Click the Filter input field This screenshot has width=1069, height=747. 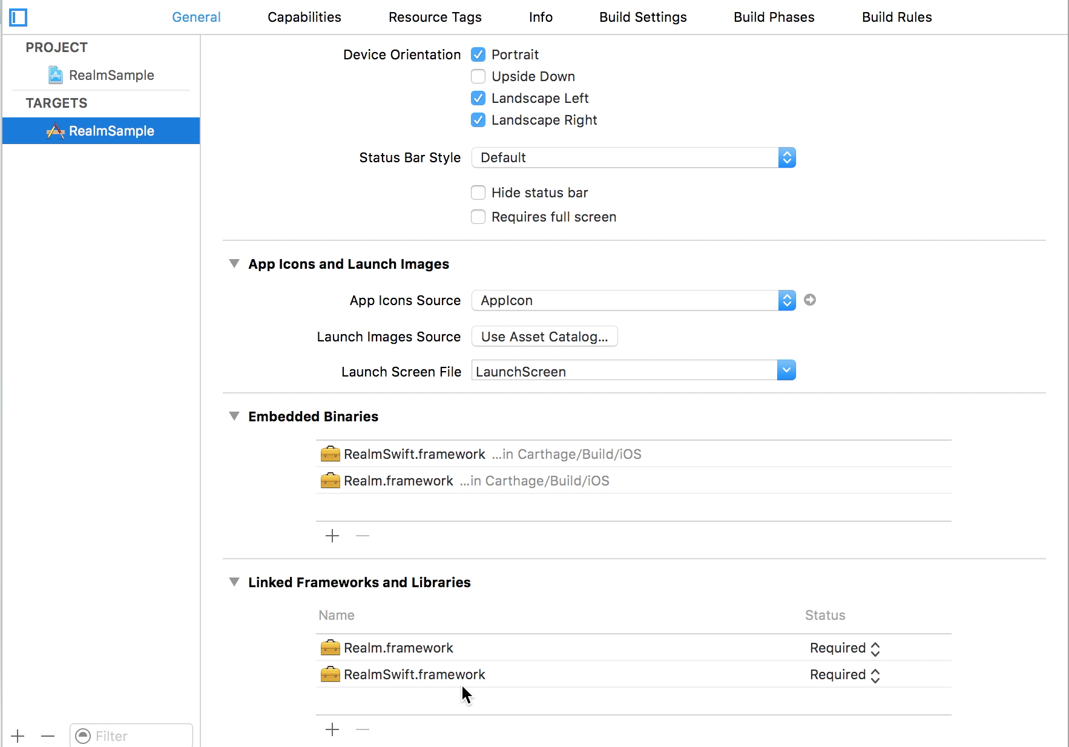(x=131, y=736)
